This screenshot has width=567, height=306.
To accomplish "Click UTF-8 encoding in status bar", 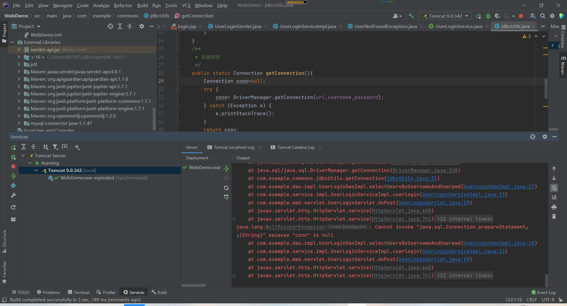I will pos(548,300).
